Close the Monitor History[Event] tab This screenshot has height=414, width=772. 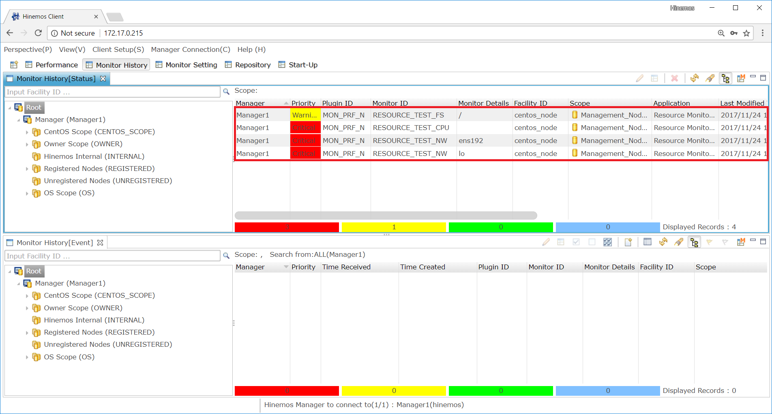tap(100, 243)
